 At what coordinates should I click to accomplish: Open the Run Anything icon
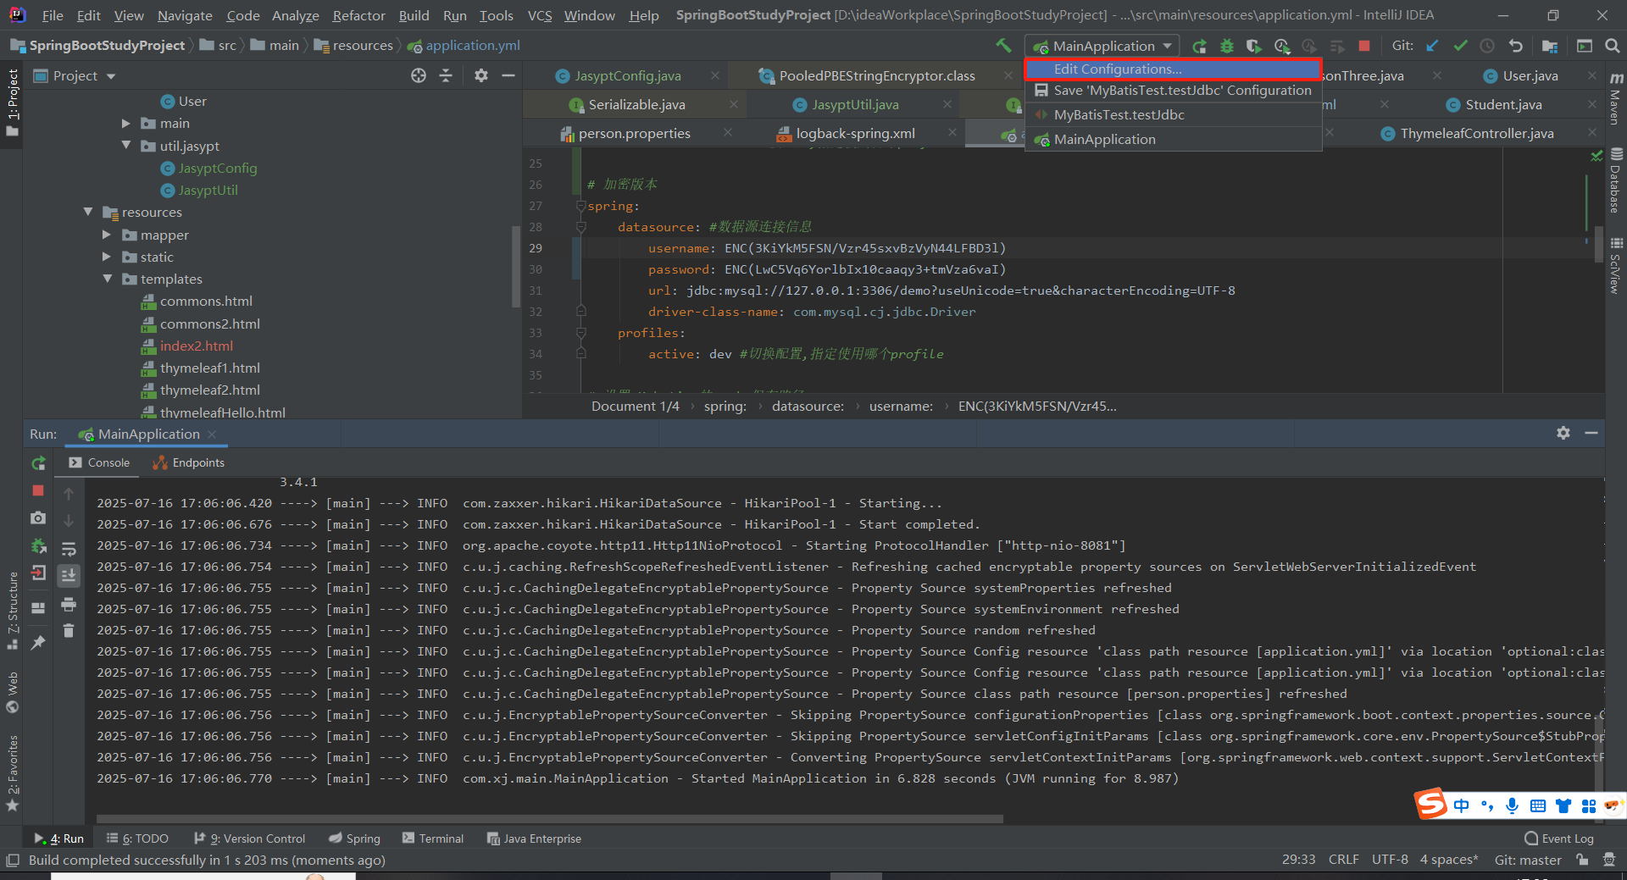[x=1585, y=46]
